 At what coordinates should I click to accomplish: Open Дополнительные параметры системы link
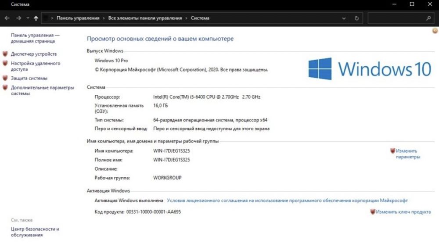(42, 90)
